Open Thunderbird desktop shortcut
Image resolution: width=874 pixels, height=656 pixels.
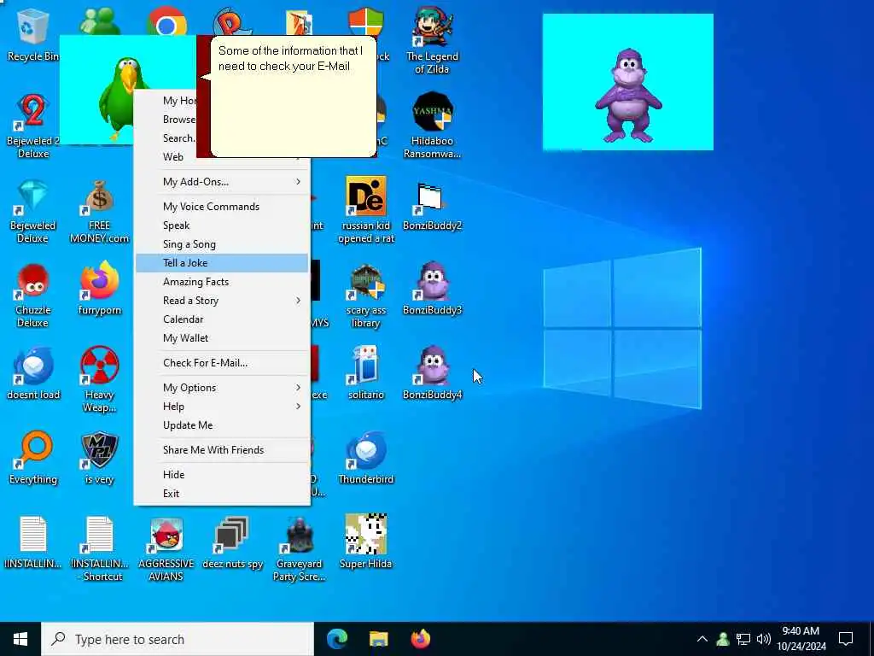point(365,459)
